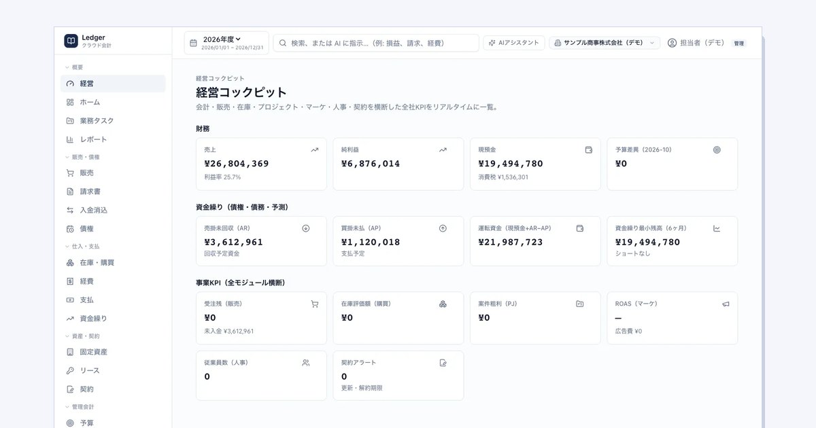
Task: Click the trend arrow icon on 売上 card
Action: (x=314, y=149)
